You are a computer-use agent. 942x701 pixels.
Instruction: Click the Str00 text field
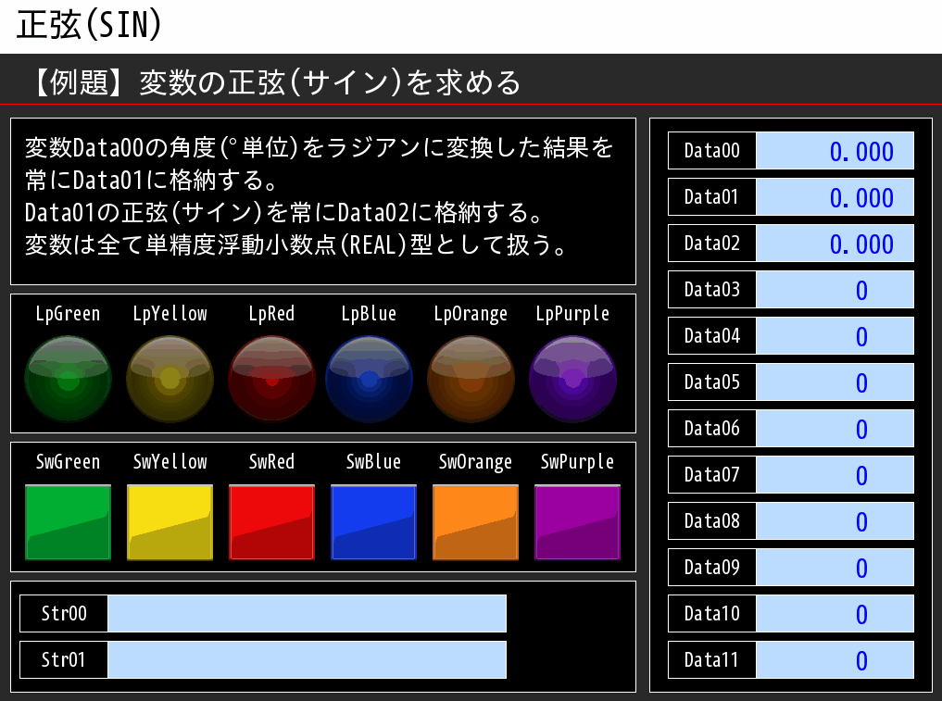pyautogui.click(x=307, y=613)
